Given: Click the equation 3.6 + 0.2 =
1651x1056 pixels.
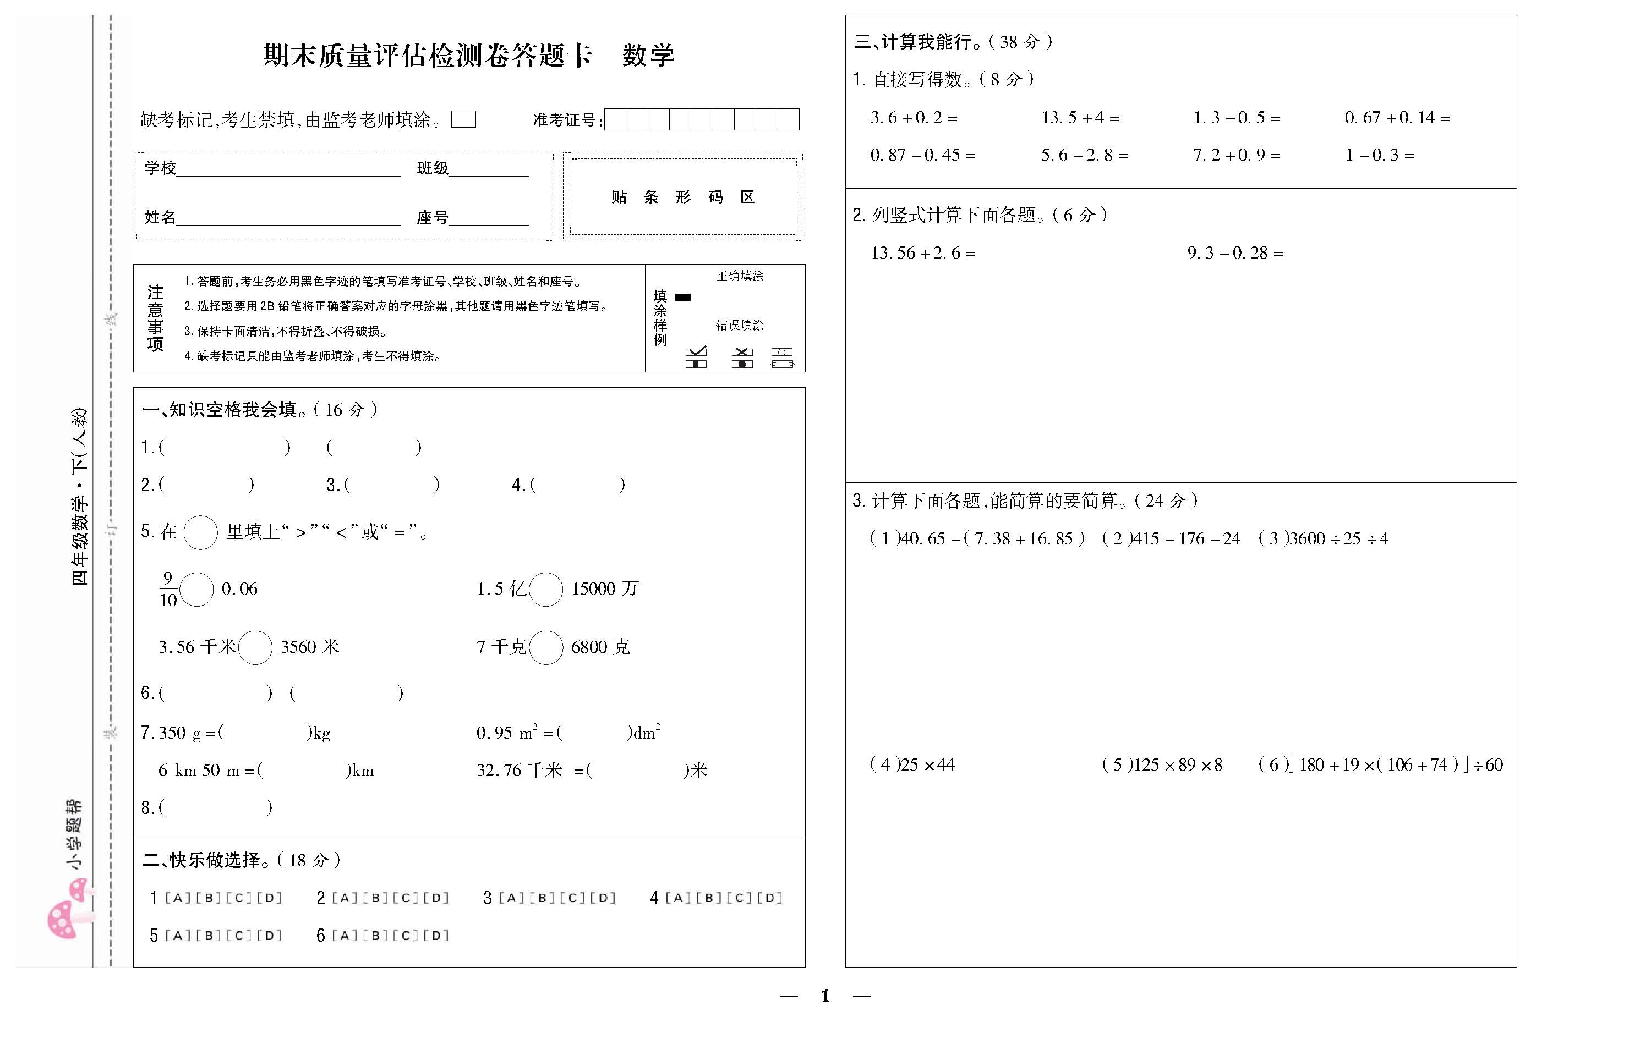Looking at the screenshot, I should [x=914, y=118].
